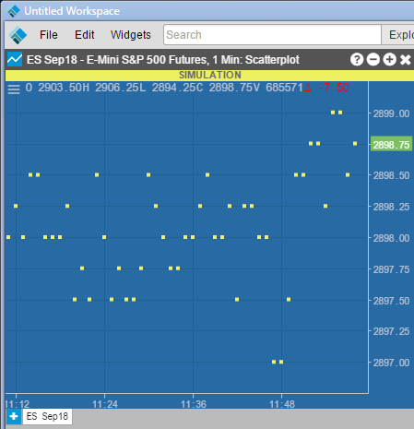Screen dimensions: 414x429
Task: Click the 11:36 time axis marker
Action: pos(194,404)
